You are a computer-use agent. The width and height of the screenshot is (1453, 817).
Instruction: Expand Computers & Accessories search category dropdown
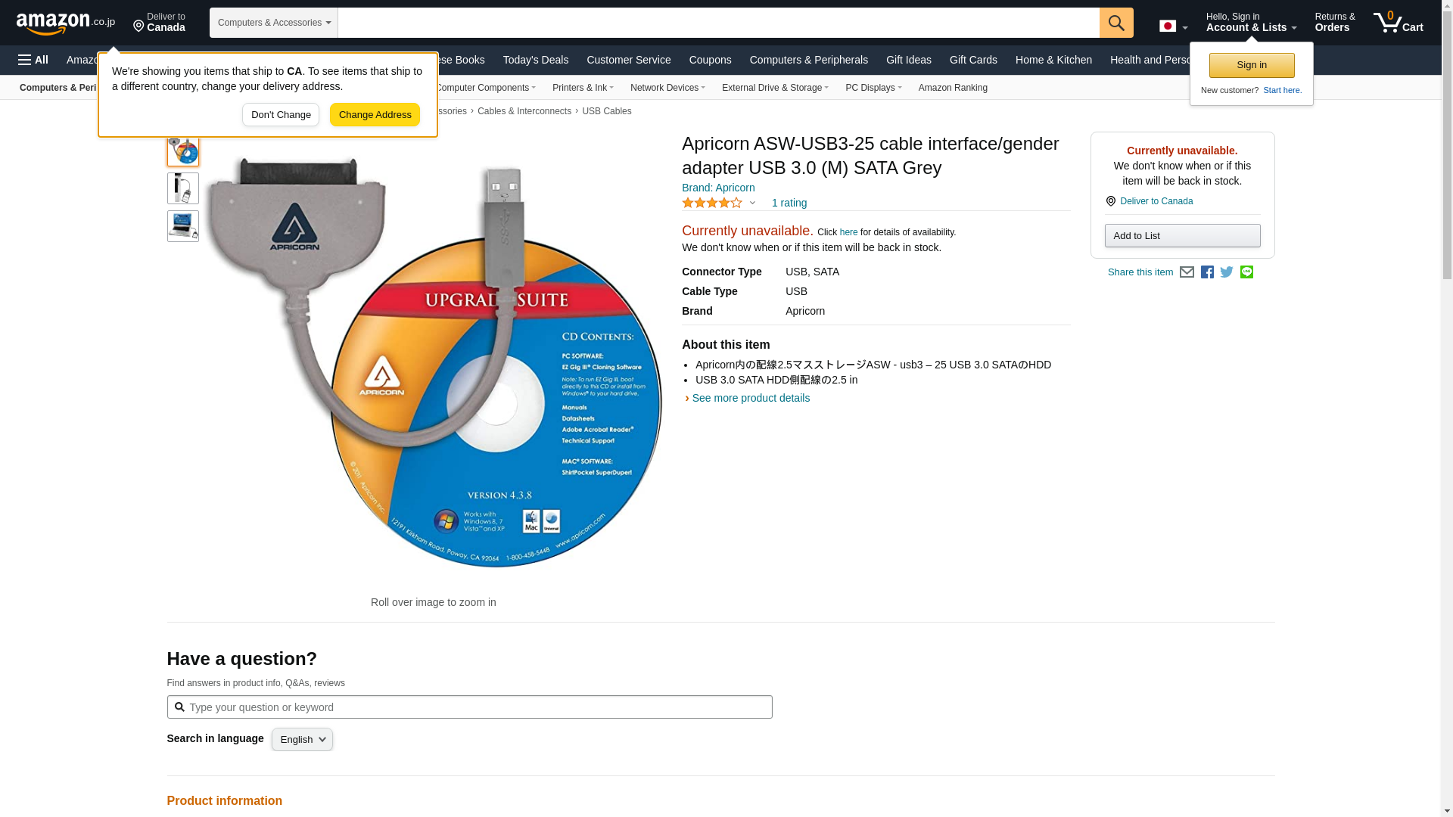tap(274, 23)
